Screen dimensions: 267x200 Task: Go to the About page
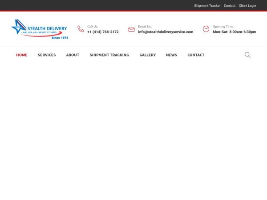[73, 55]
